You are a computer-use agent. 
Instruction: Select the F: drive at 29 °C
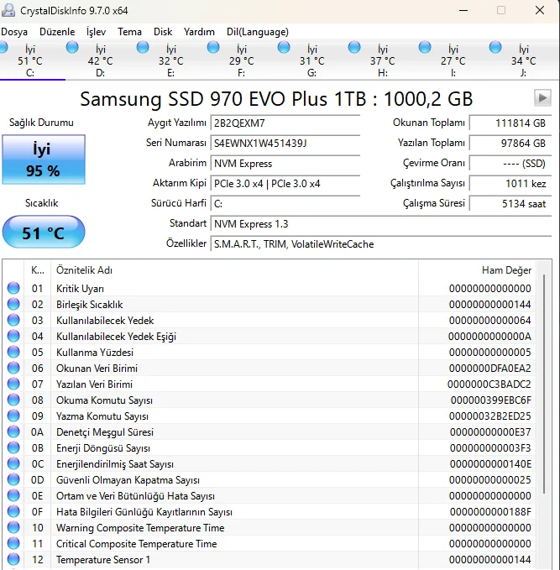coord(242,60)
